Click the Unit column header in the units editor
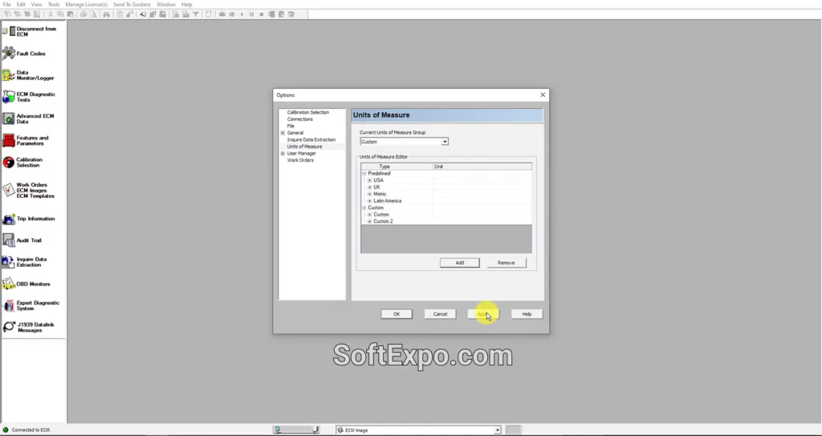The height and width of the screenshot is (436, 822). [x=482, y=167]
